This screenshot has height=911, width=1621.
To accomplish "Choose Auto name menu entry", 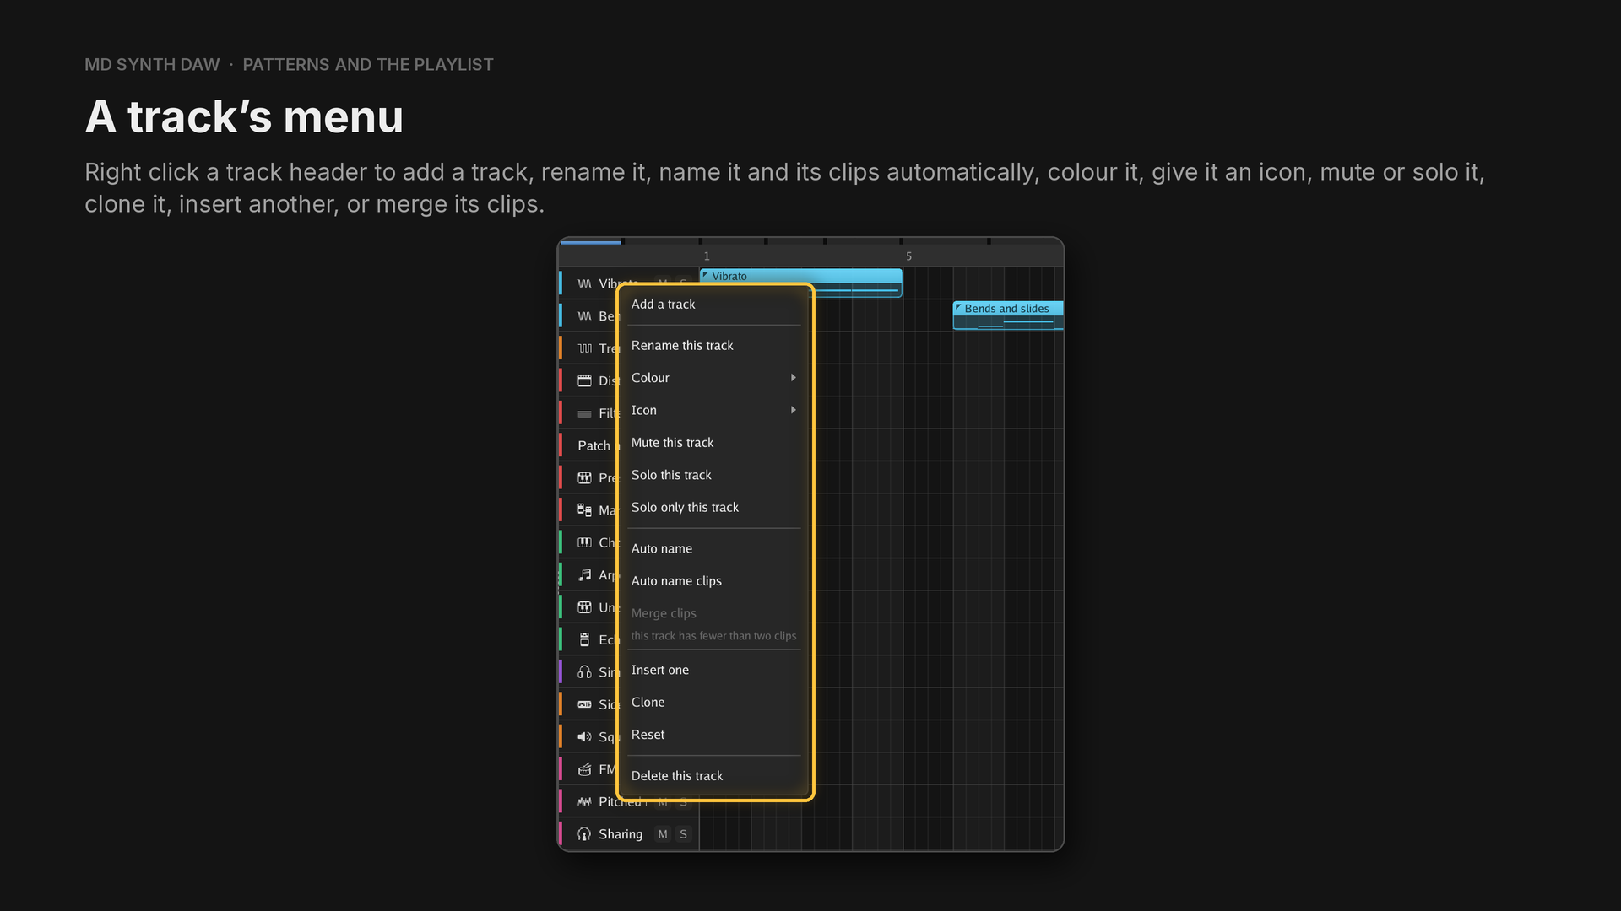I will 714,549.
